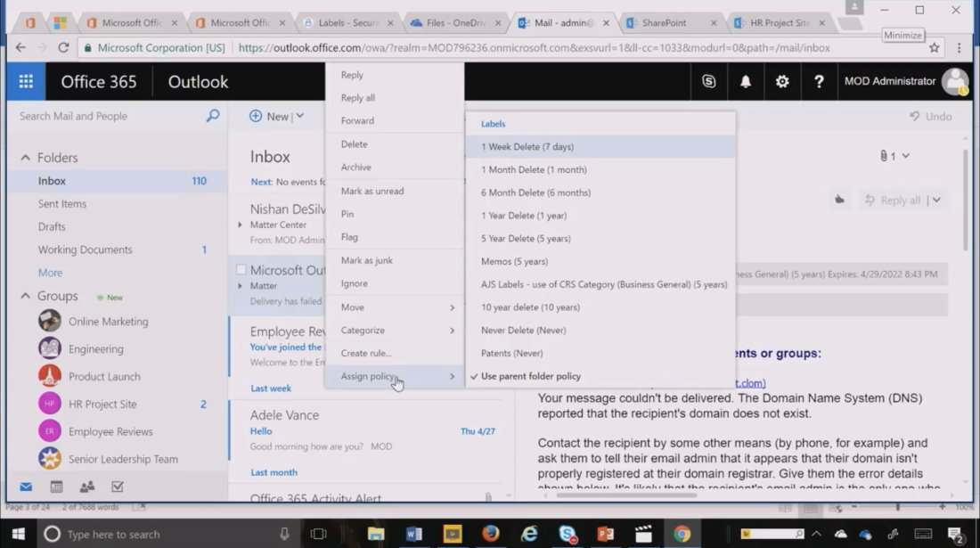Open the notifications bell

click(x=746, y=81)
